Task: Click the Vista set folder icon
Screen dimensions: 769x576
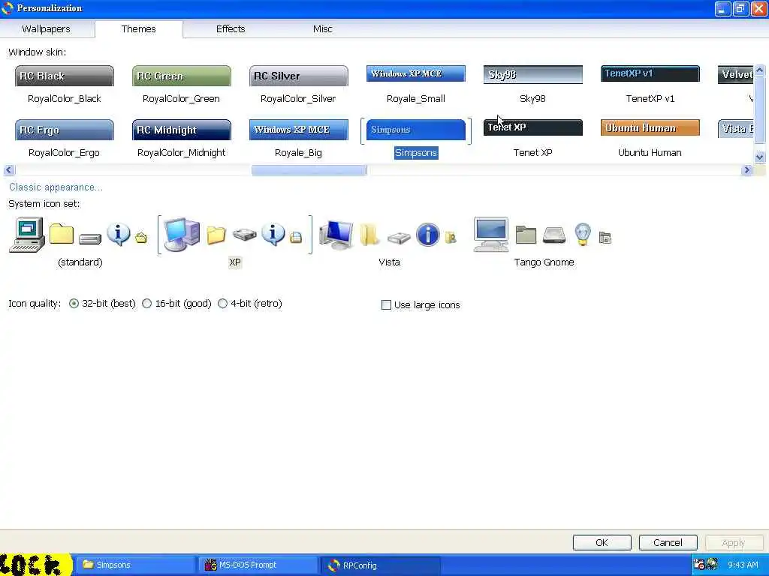Action: (x=369, y=235)
